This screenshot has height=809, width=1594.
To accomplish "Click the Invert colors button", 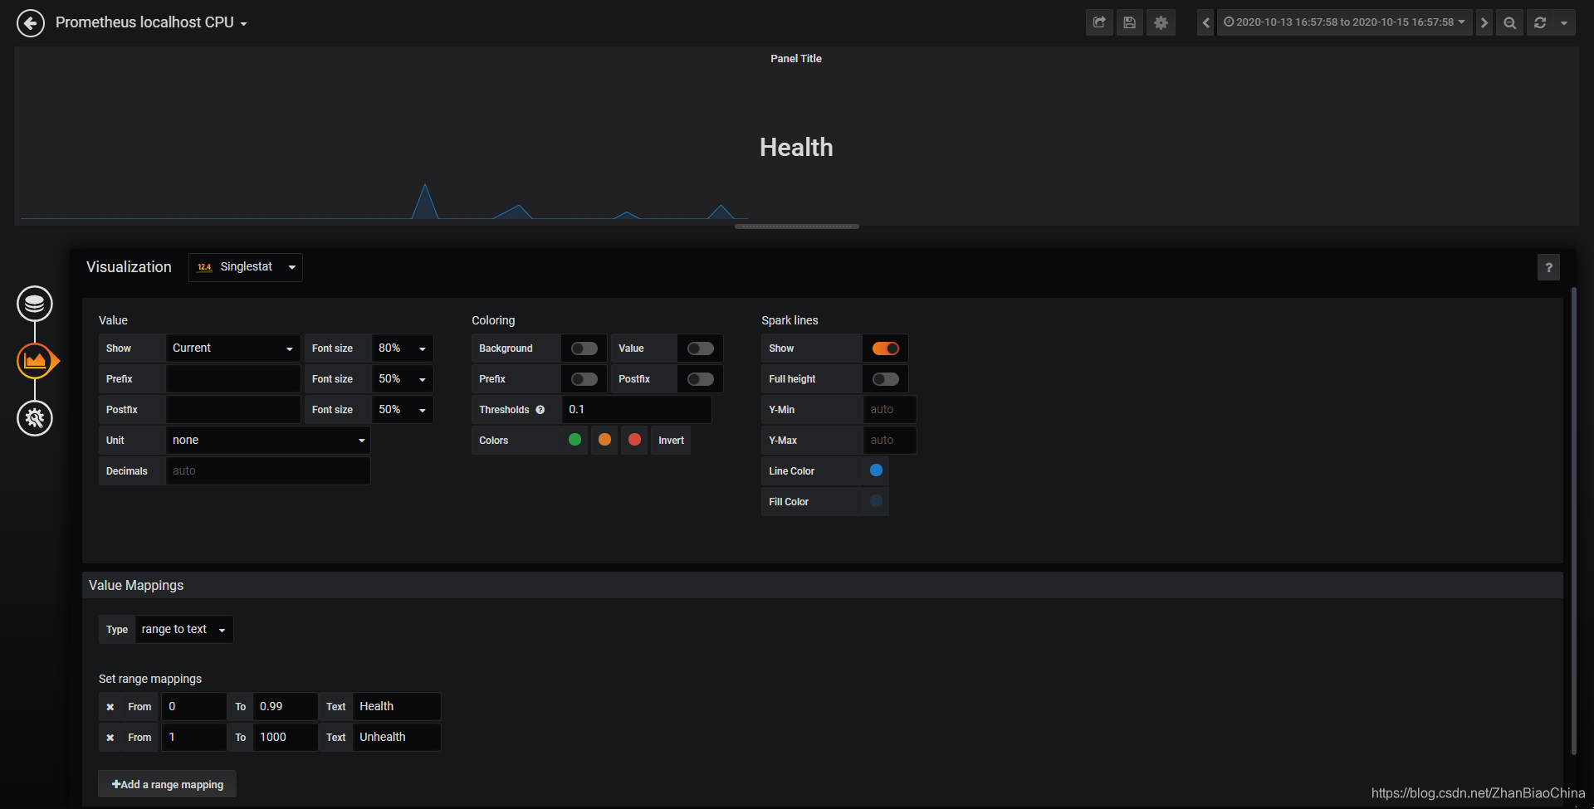I will tap(671, 441).
